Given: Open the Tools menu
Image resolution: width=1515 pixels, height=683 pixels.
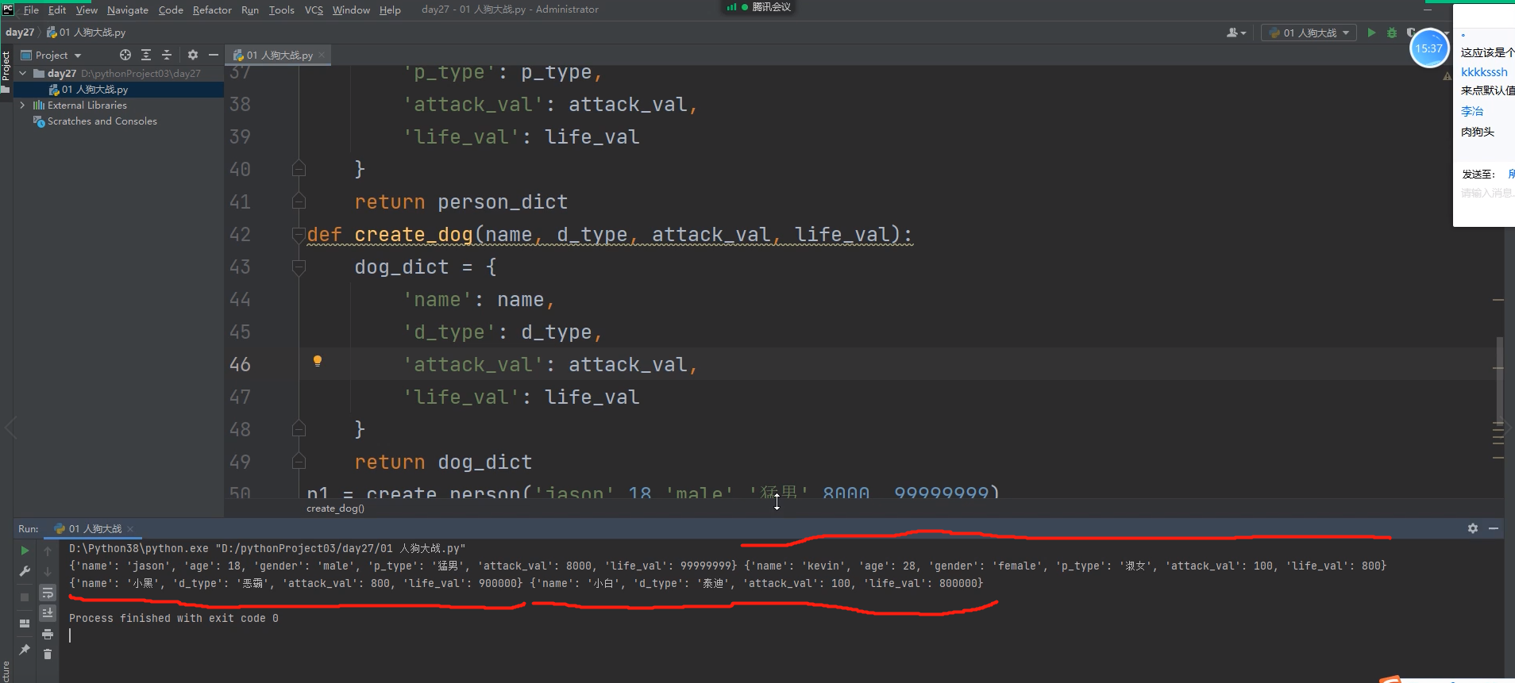Looking at the screenshot, I should coord(282,10).
